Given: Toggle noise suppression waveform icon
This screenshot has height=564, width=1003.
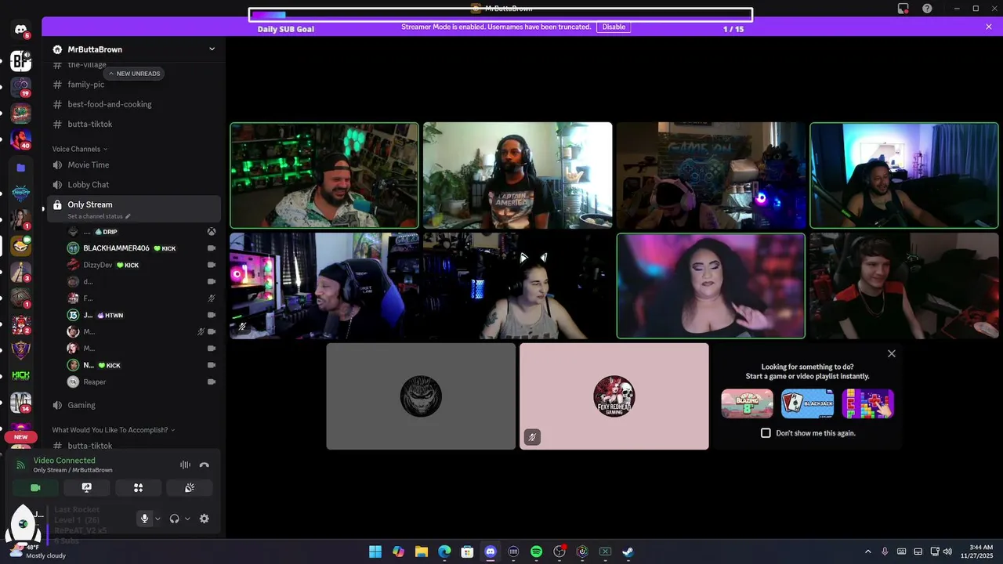Looking at the screenshot, I should [x=185, y=465].
